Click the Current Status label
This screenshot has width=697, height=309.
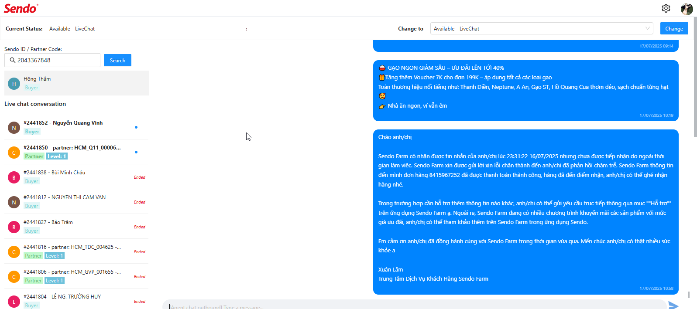[24, 29]
